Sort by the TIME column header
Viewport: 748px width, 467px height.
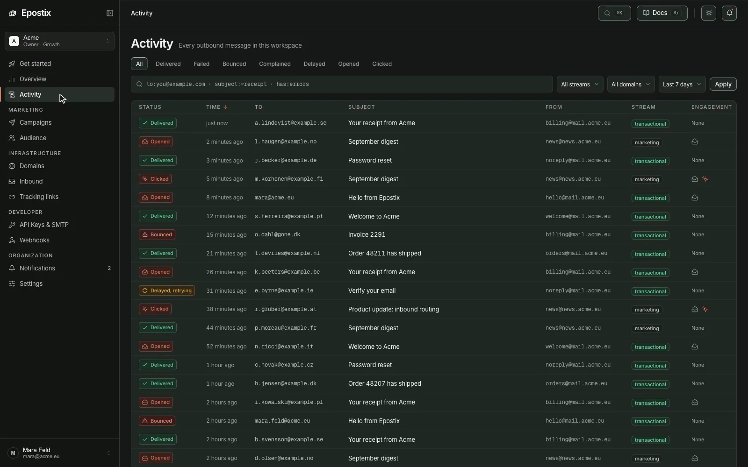tap(216, 107)
